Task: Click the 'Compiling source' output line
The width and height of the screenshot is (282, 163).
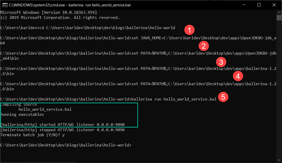Action: coord(19,105)
